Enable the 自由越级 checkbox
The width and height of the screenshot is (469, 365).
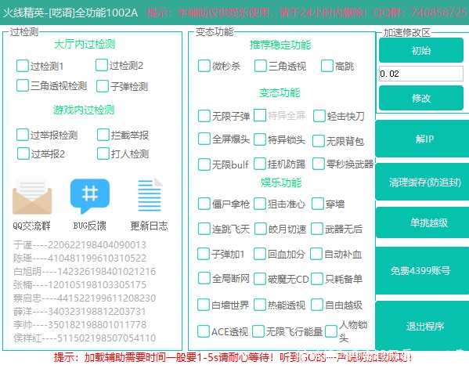pyautogui.click(x=317, y=305)
